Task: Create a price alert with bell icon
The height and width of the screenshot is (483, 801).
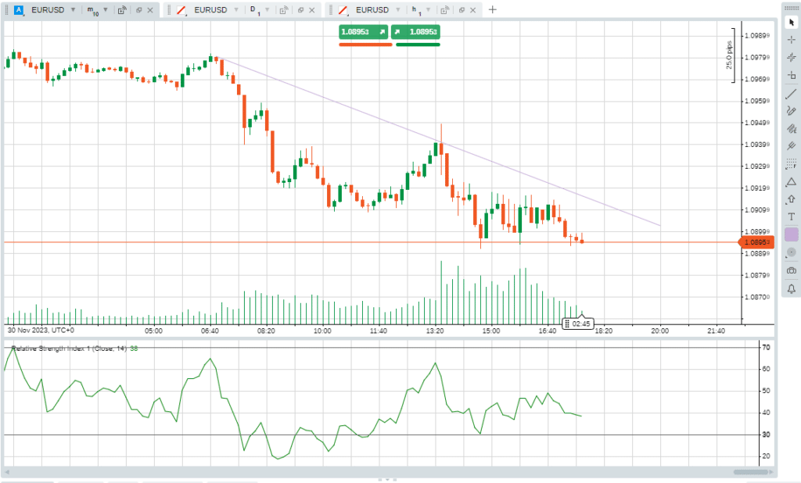Action: [x=792, y=289]
